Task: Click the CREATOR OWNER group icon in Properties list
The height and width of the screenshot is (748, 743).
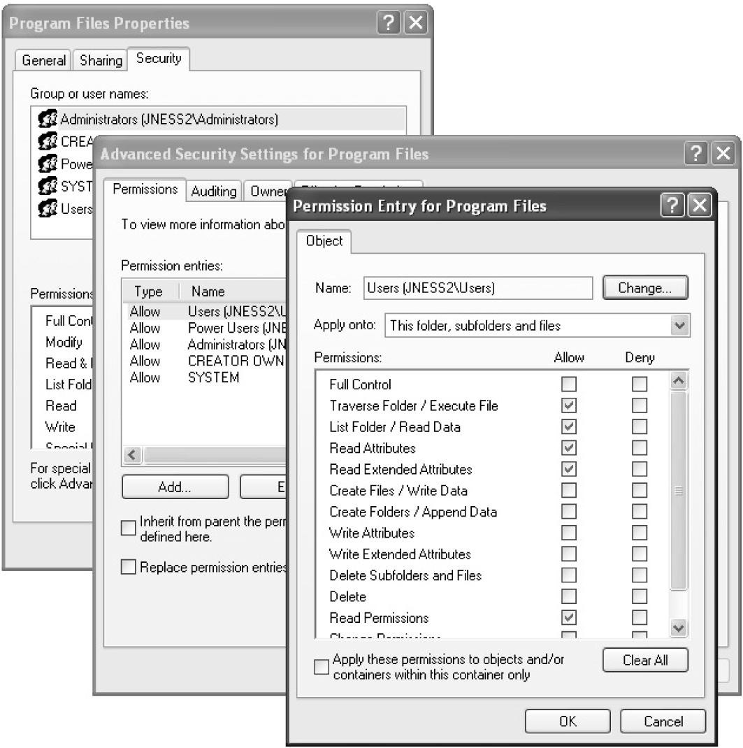Action: click(x=48, y=141)
